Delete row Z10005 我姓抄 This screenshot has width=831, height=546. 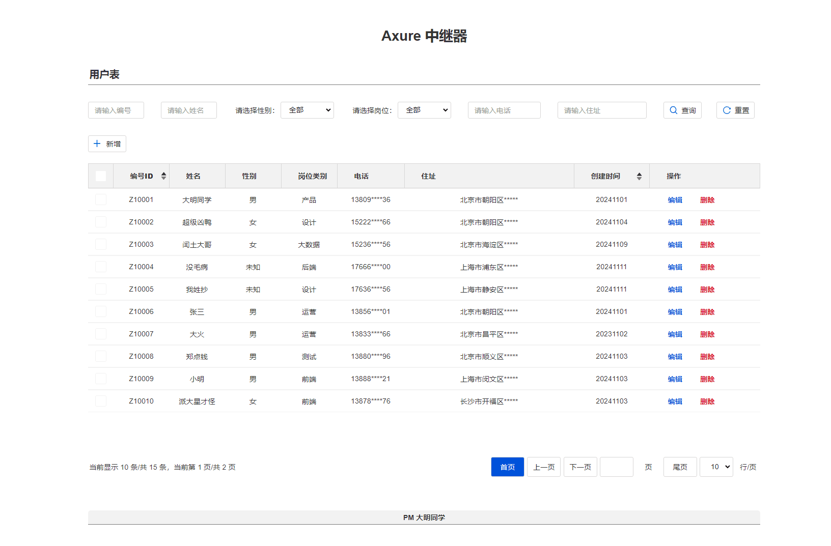point(707,290)
